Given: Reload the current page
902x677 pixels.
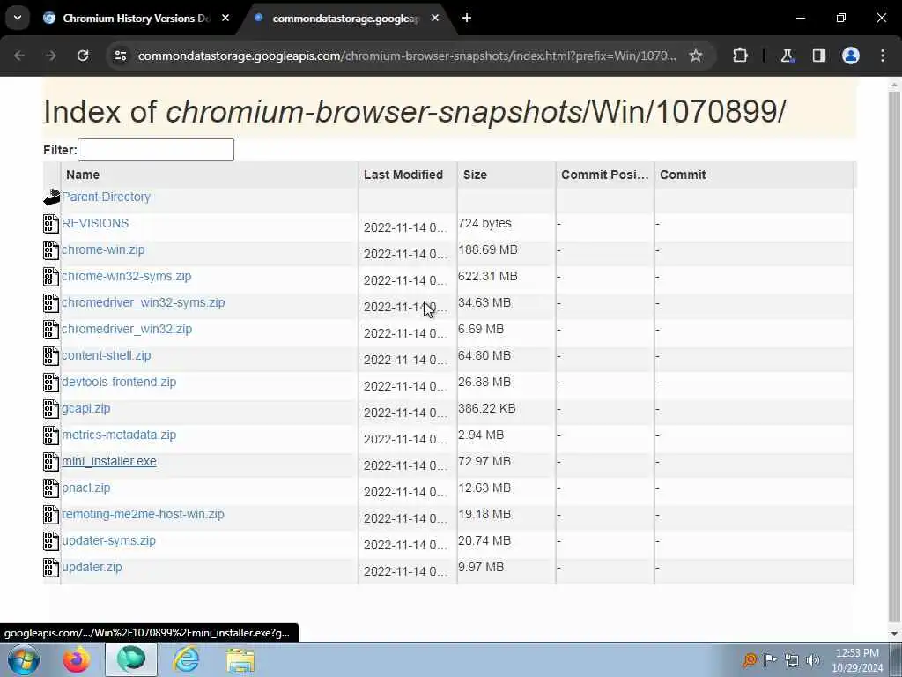Looking at the screenshot, I should tap(83, 56).
